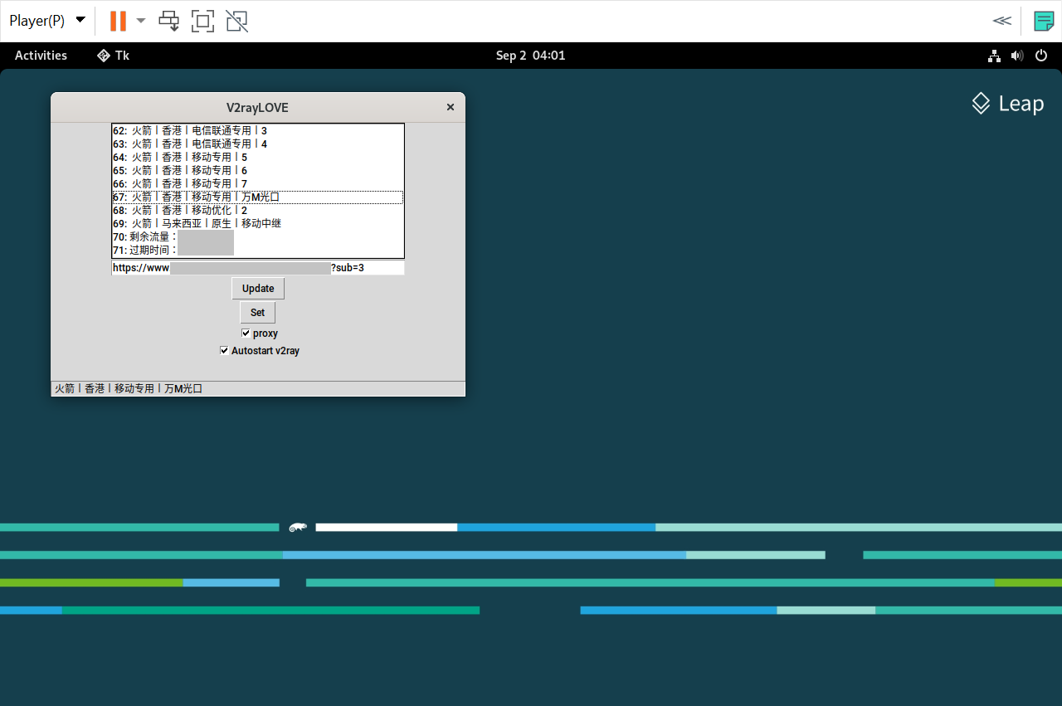Uncheck Autostart v2ray
Image resolution: width=1062 pixels, height=706 pixels.
[x=223, y=350]
